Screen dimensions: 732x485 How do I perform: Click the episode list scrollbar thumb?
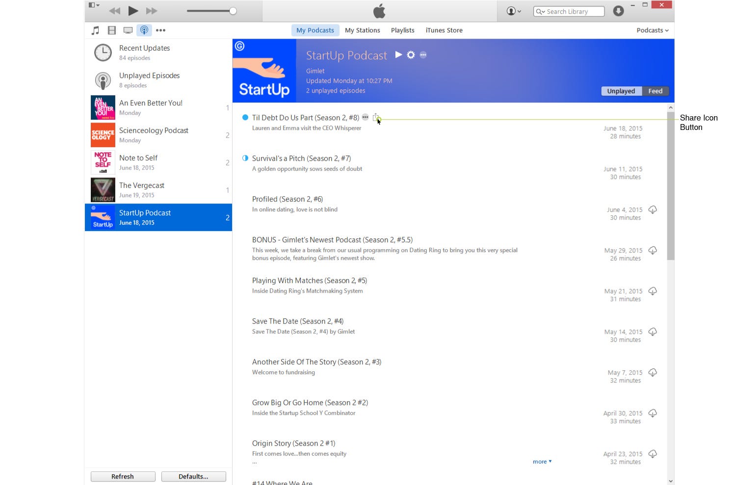tap(670, 186)
